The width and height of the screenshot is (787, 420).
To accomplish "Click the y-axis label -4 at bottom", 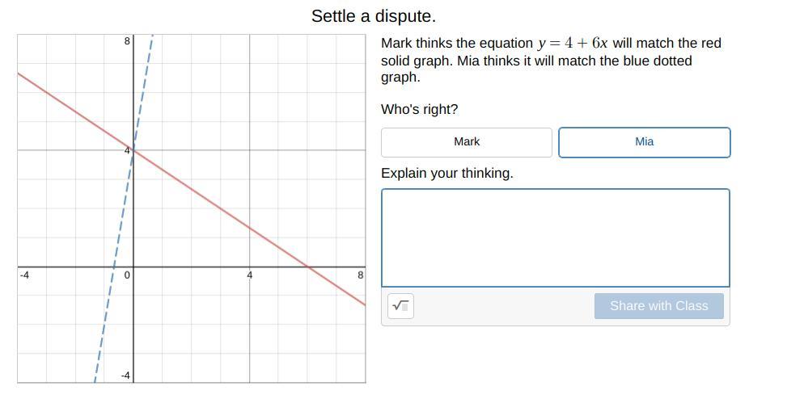I will [x=125, y=376].
